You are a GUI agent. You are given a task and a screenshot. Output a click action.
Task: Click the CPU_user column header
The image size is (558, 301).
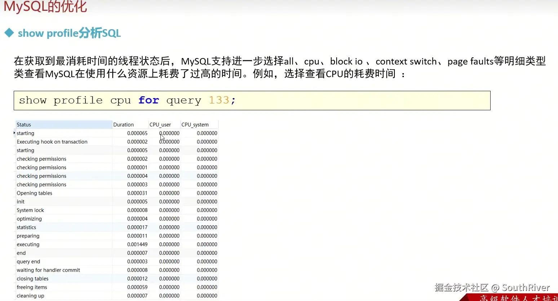click(164, 125)
